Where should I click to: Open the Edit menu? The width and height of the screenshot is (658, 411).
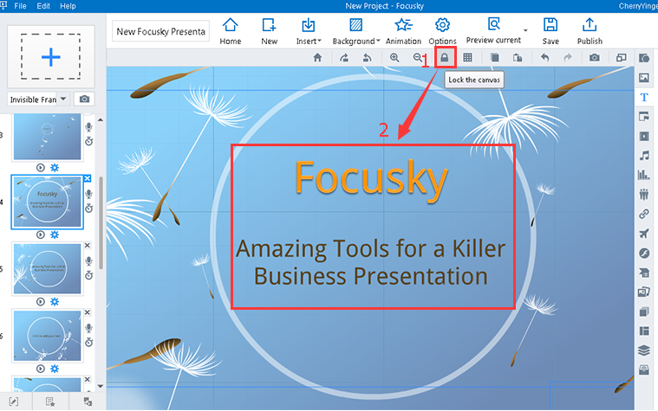tap(43, 6)
